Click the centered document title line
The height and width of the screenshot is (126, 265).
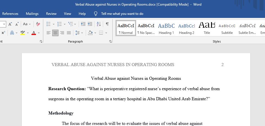click(136, 78)
